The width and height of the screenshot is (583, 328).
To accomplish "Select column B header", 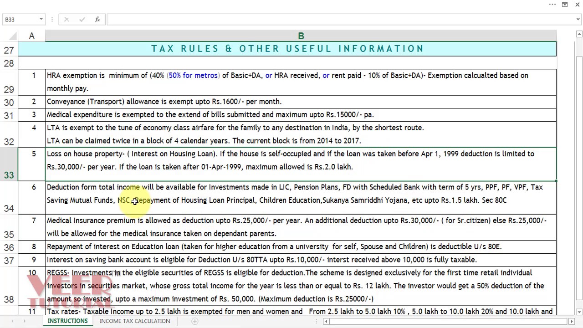I will [301, 36].
